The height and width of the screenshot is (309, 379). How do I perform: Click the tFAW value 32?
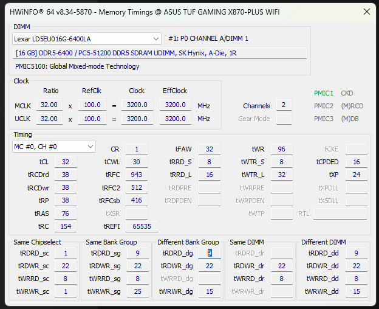click(210, 149)
